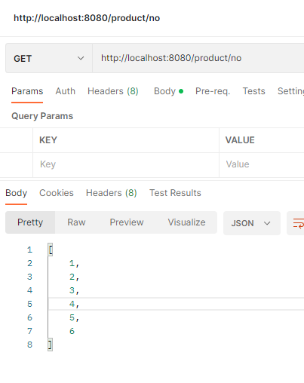
Task: Click the request title http://localhost:8080/product/no
Action: 87,18
